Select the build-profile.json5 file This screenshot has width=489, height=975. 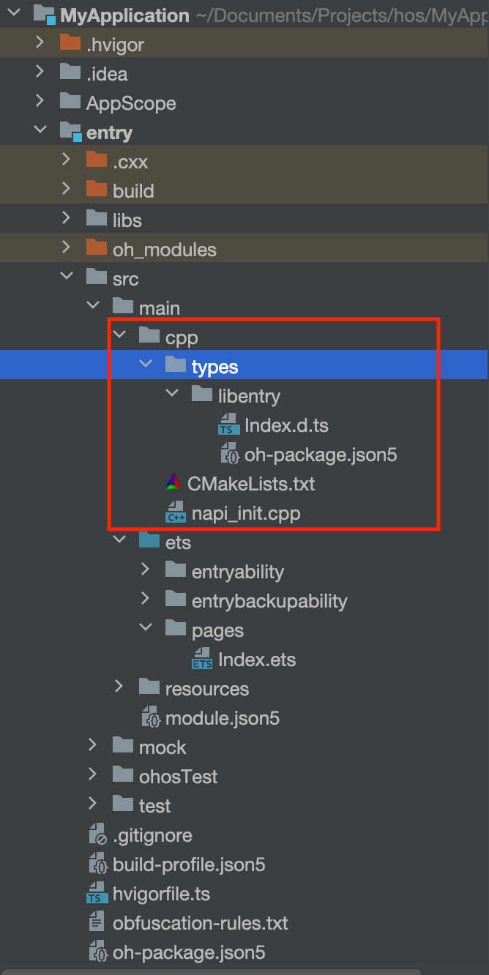coord(188,864)
